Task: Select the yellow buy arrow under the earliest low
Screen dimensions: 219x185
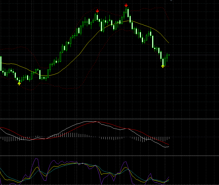Action: [19, 84]
